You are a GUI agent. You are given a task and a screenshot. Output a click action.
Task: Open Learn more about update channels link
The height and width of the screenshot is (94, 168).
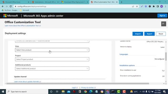click(27, 81)
